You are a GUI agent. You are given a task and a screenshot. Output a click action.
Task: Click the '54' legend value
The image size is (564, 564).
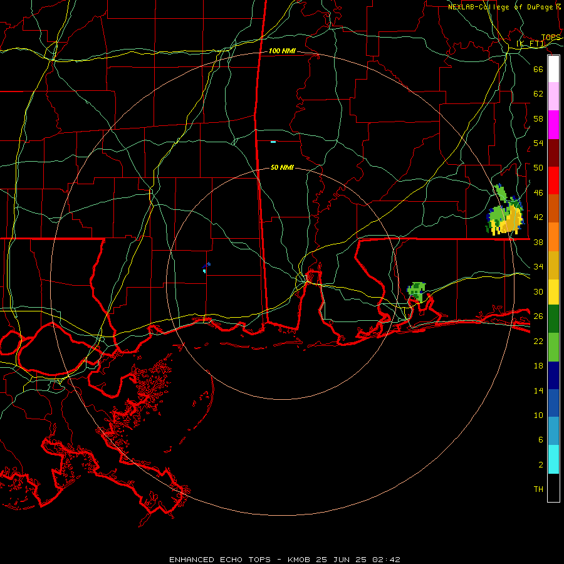point(538,143)
